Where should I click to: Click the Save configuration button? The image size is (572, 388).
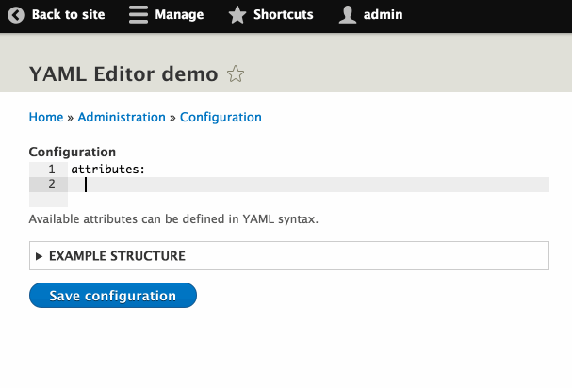[x=113, y=296]
